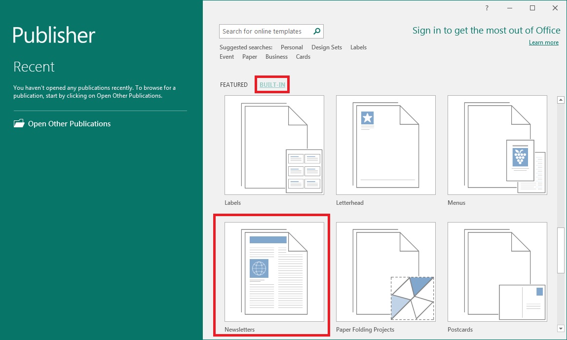This screenshot has width=567, height=340.
Task: Switch to the FEATURED tab
Action: coord(233,85)
